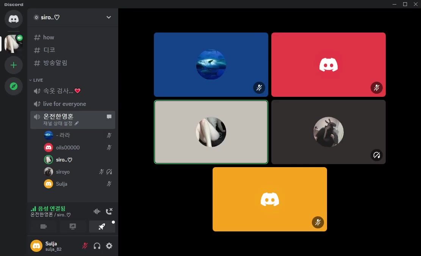Click the muted mic icon beside Sulja in list

click(109, 184)
